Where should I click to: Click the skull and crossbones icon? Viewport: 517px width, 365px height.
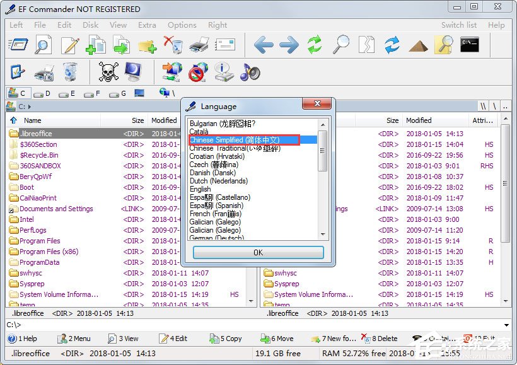pyautogui.click(x=108, y=71)
